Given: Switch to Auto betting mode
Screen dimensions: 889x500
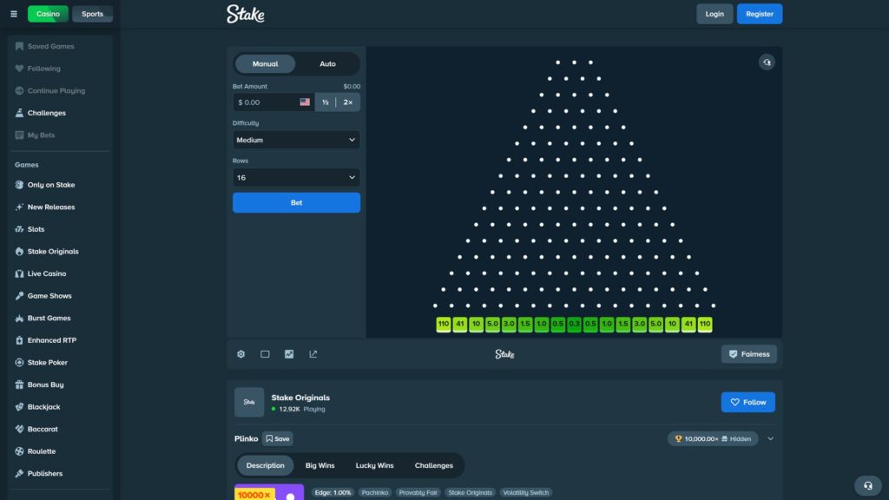Looking at the screenshot, I should (327, 64).
